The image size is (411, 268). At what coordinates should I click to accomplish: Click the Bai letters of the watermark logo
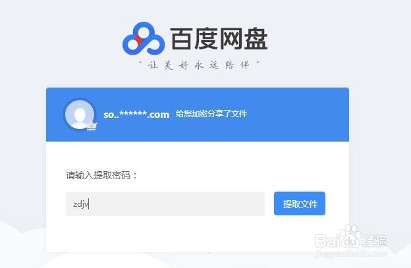coord(327,241)
